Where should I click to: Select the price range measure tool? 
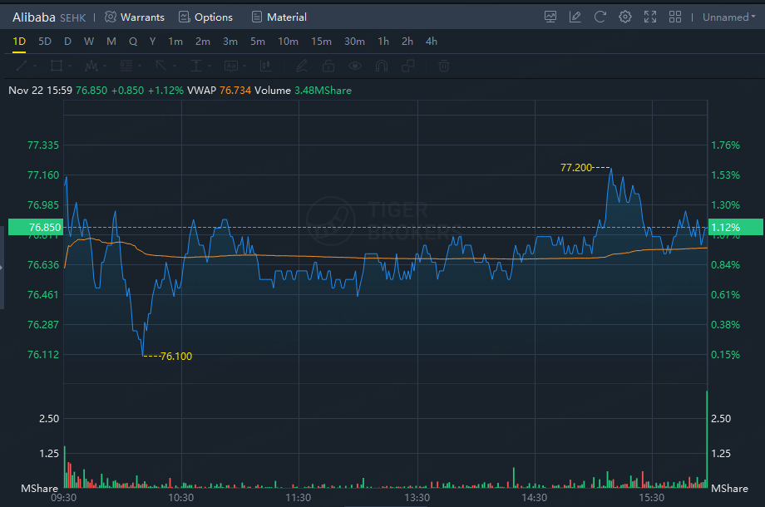(x=196, y=66)
